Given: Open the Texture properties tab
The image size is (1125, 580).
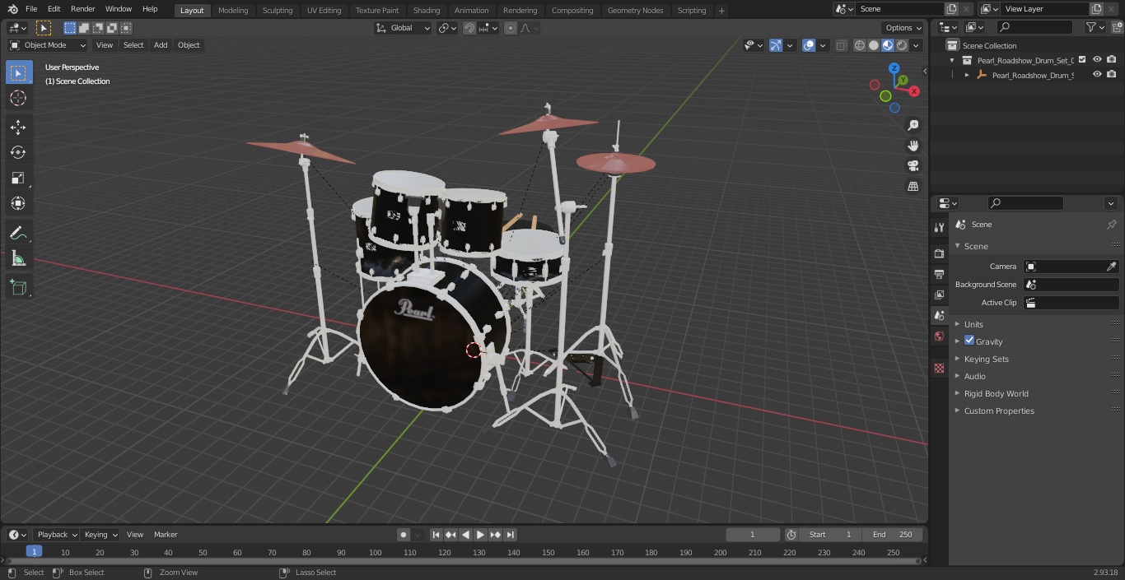Looking at the screenshot, I should (x=939, y=368).
